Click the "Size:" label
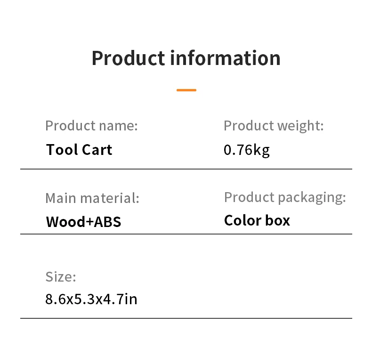This screenshot has width=372, height=340. click(x=61, y=276)
